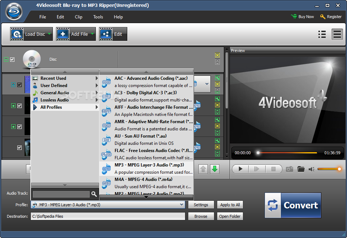Open the Tools menu

click(x=98, y=17)
